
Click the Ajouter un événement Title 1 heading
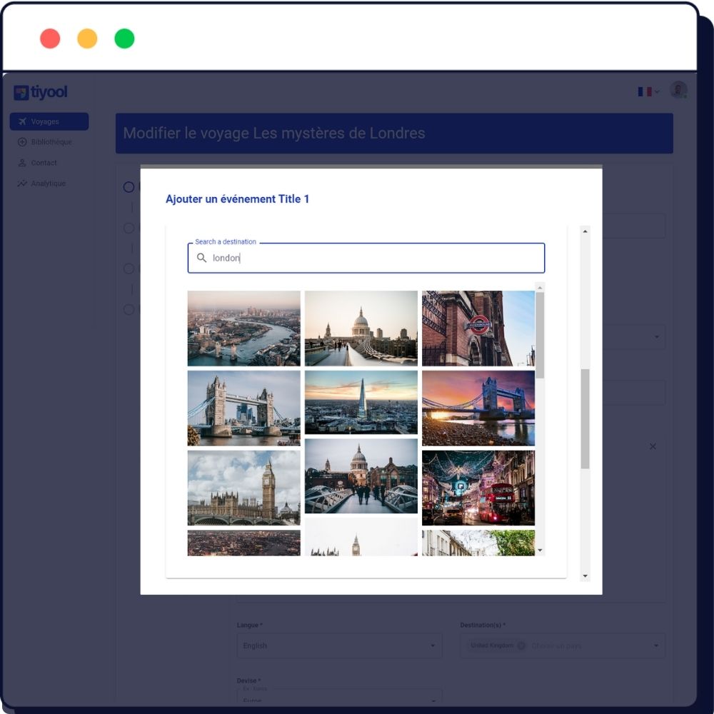pyautogui.click(x=237, y=199)
